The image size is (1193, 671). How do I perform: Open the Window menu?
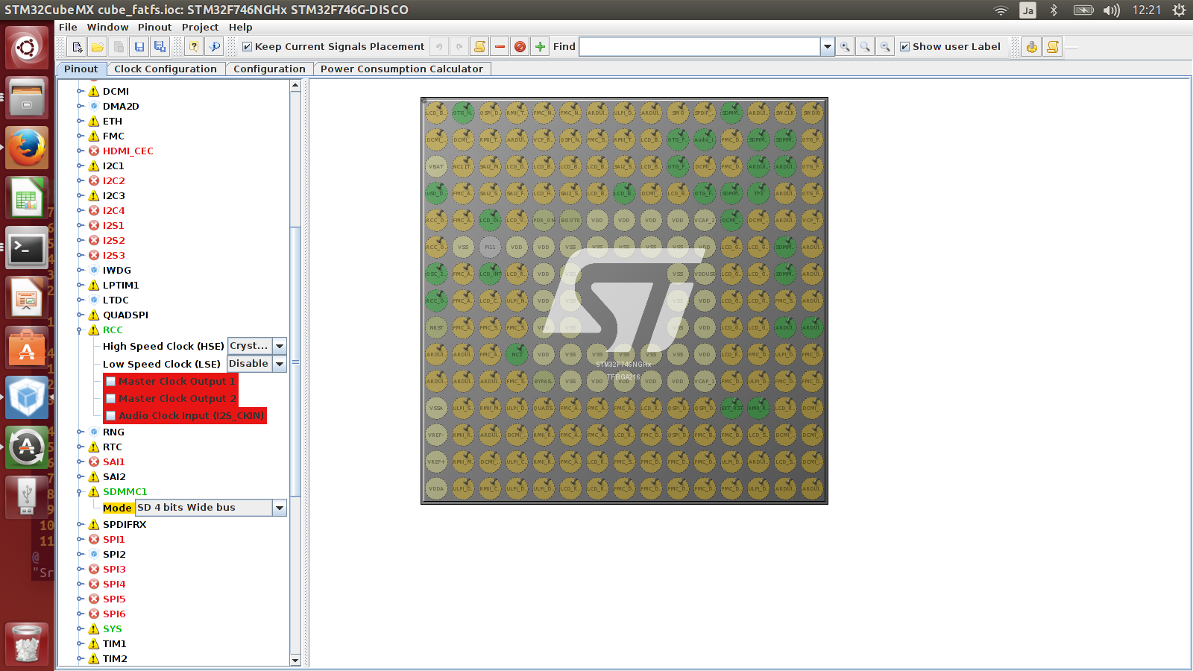(x=107, y=27)
